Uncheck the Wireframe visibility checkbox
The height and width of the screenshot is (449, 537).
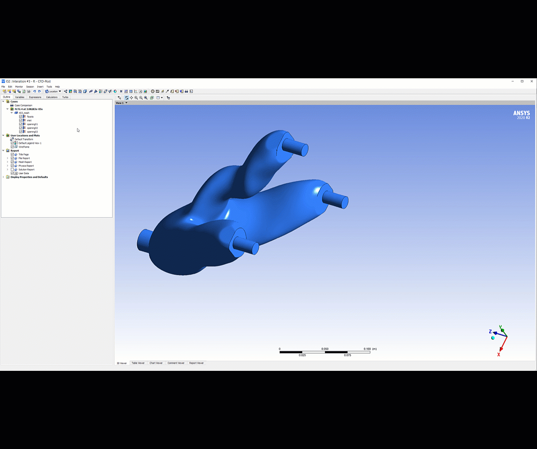tap(12, 146)
